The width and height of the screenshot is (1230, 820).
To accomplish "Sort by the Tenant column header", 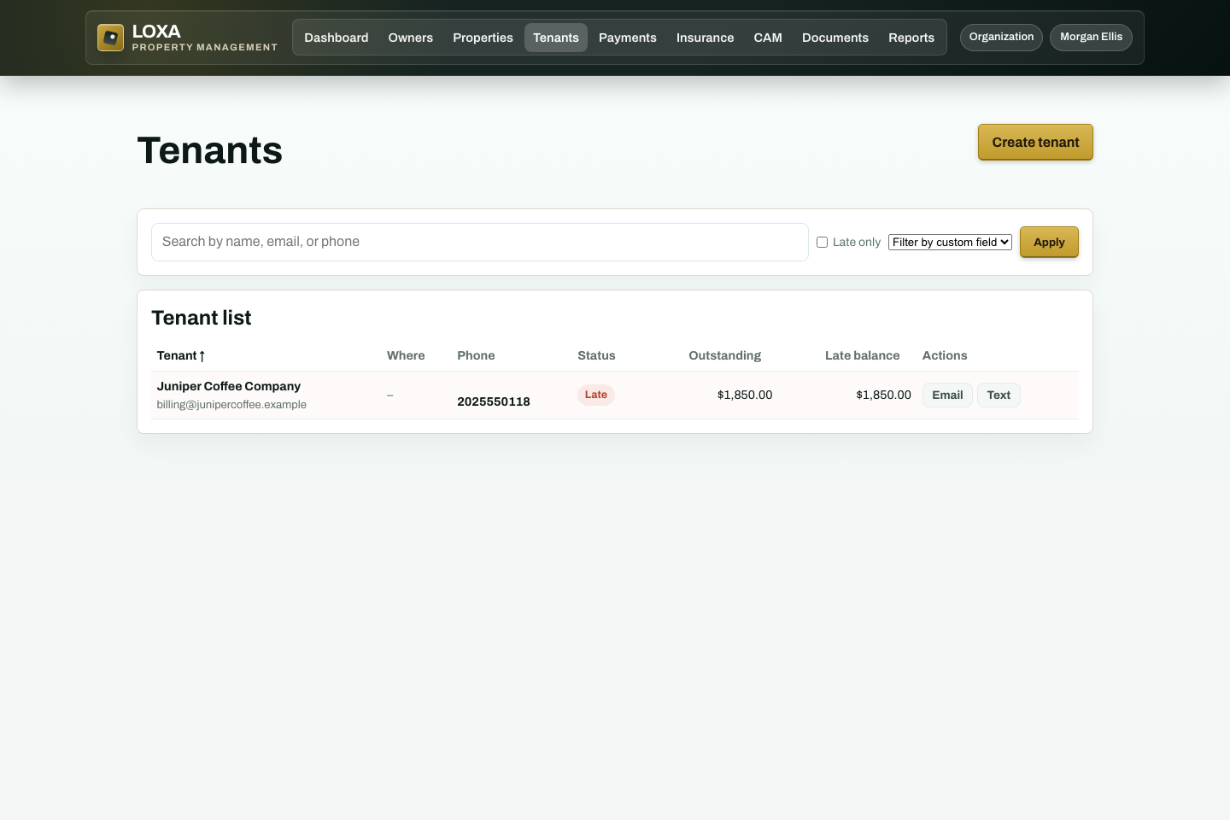I will (x=181, y=355).
